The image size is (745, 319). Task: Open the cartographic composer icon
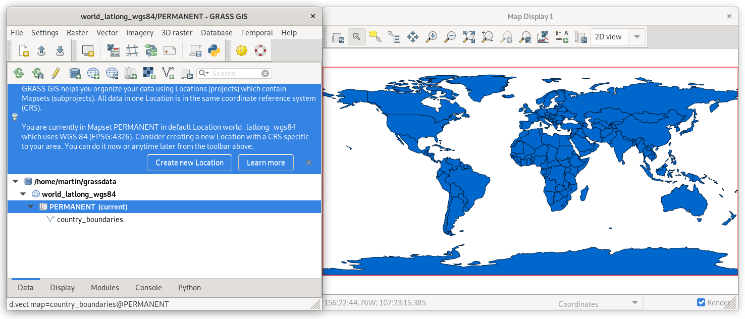170,50
